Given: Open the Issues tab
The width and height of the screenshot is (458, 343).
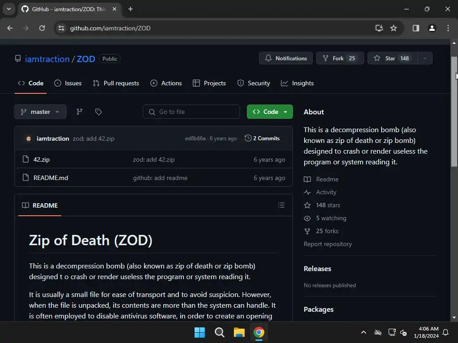Looking at the screenshot, I should [x=68, y=83].
